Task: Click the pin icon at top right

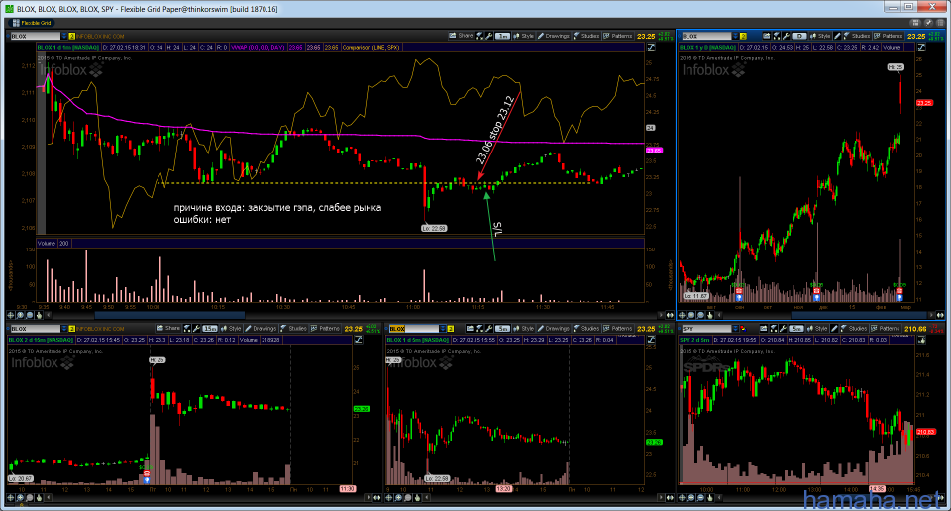Action: tap(928, 23)
